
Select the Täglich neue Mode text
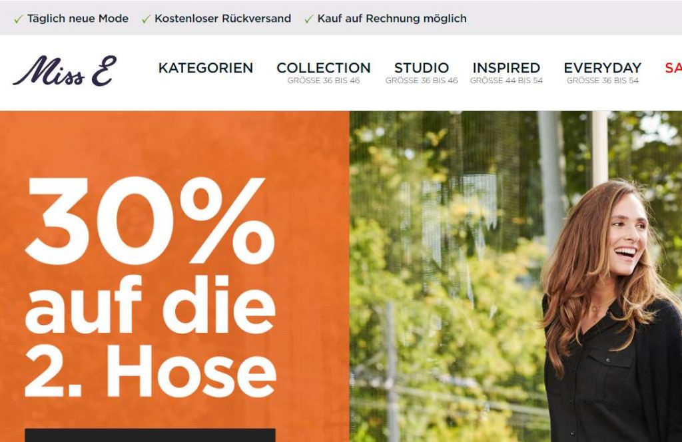(78, 19)
